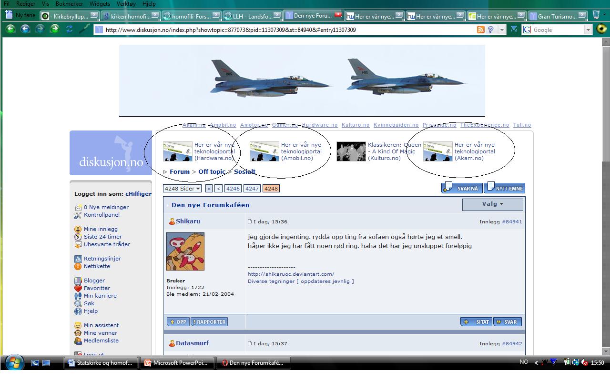Open the '4248 Sider' page dropdown
Image resolution: width=610 pixels, height=381 pixels.
tap(183, 189)
